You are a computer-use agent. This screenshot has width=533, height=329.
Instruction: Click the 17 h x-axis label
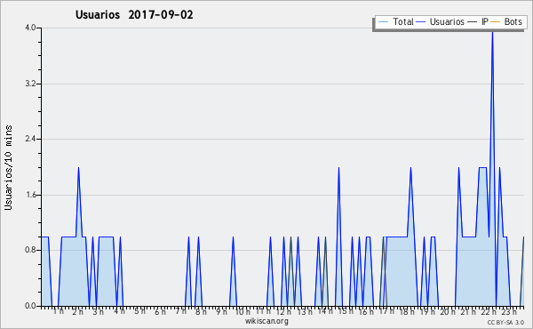[x=386, y=311]
